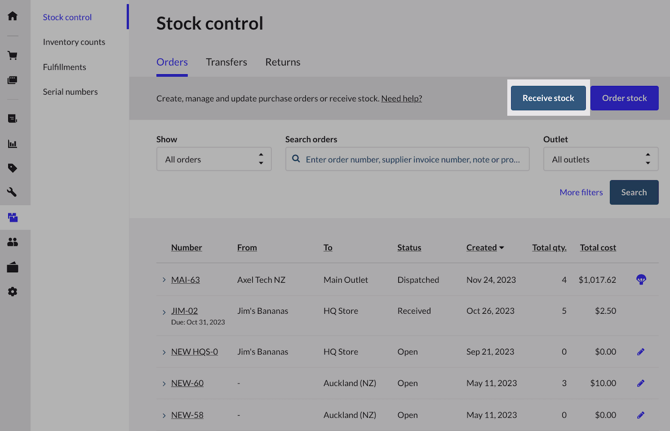Switch to the Returns tab
The height and width of the screenshot is (431, 670).
(283, 62)
